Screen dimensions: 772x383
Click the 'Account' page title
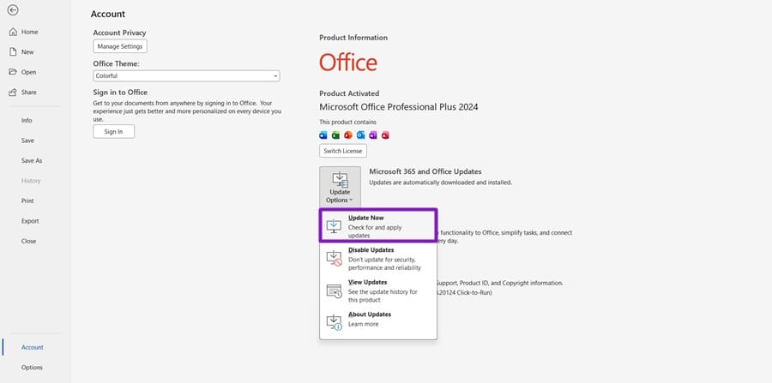(x=108, y=14)
